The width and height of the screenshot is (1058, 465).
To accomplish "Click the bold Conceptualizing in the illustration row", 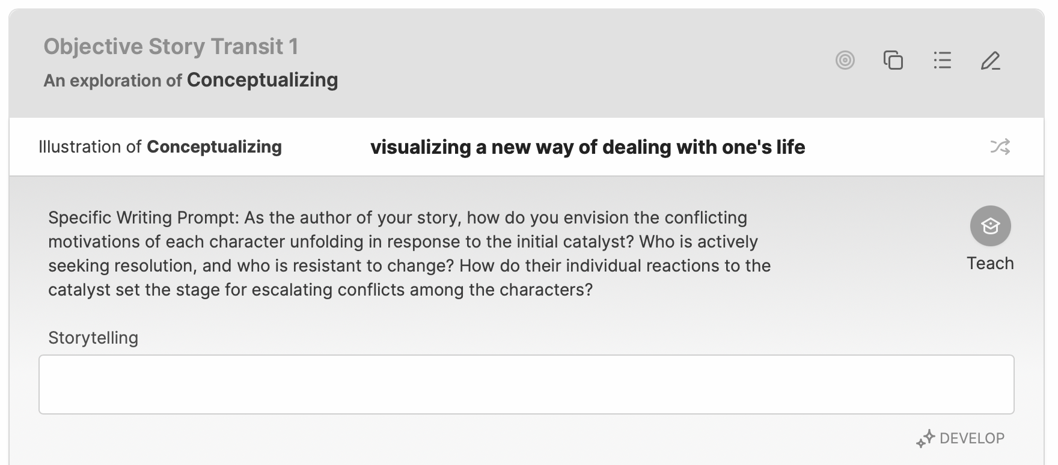I will coord(214,147).
